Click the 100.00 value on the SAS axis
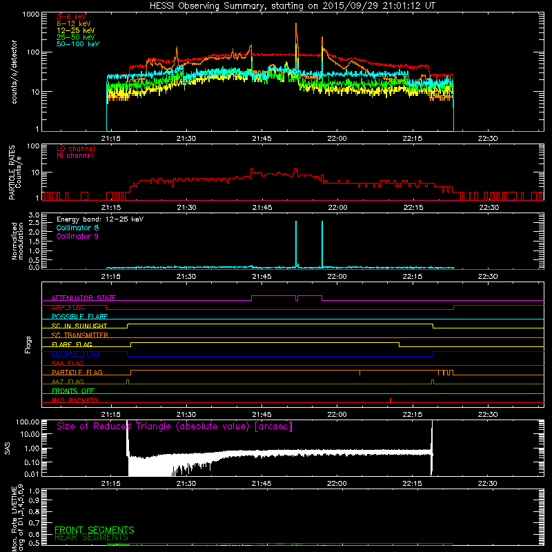Image resolution: width=552 pixels, height=552 pixels. click(x=28, y=422)
